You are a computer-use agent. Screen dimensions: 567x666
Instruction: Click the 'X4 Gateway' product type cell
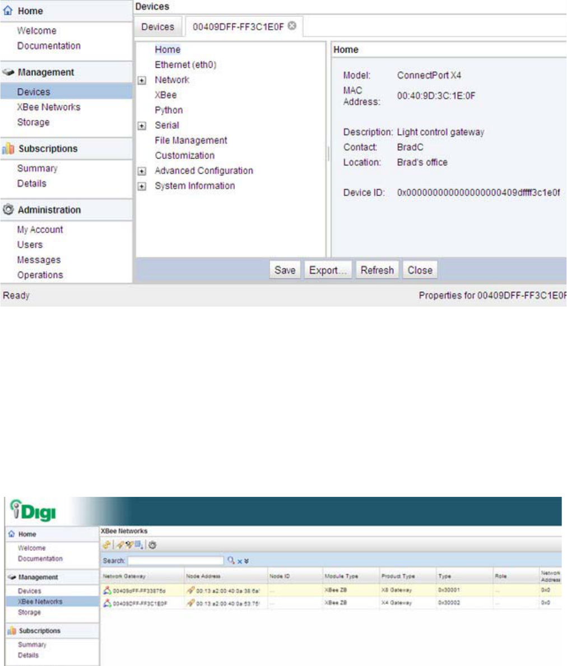tap(396, 603)
